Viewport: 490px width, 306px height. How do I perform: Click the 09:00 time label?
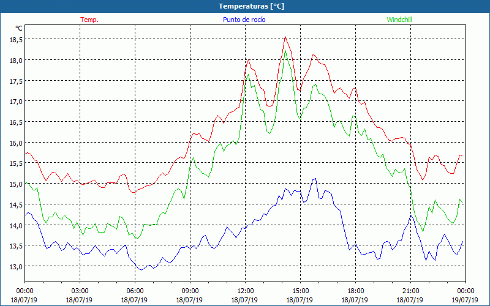pyautogui.click(x=190, y=291)
